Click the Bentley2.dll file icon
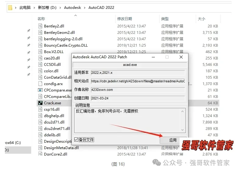Viewport: 237px width, 172px height. click(x=40, y=26)
